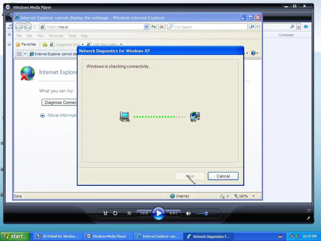Open the Windows Start menu
321x241 pixels.
coord(15,236)
